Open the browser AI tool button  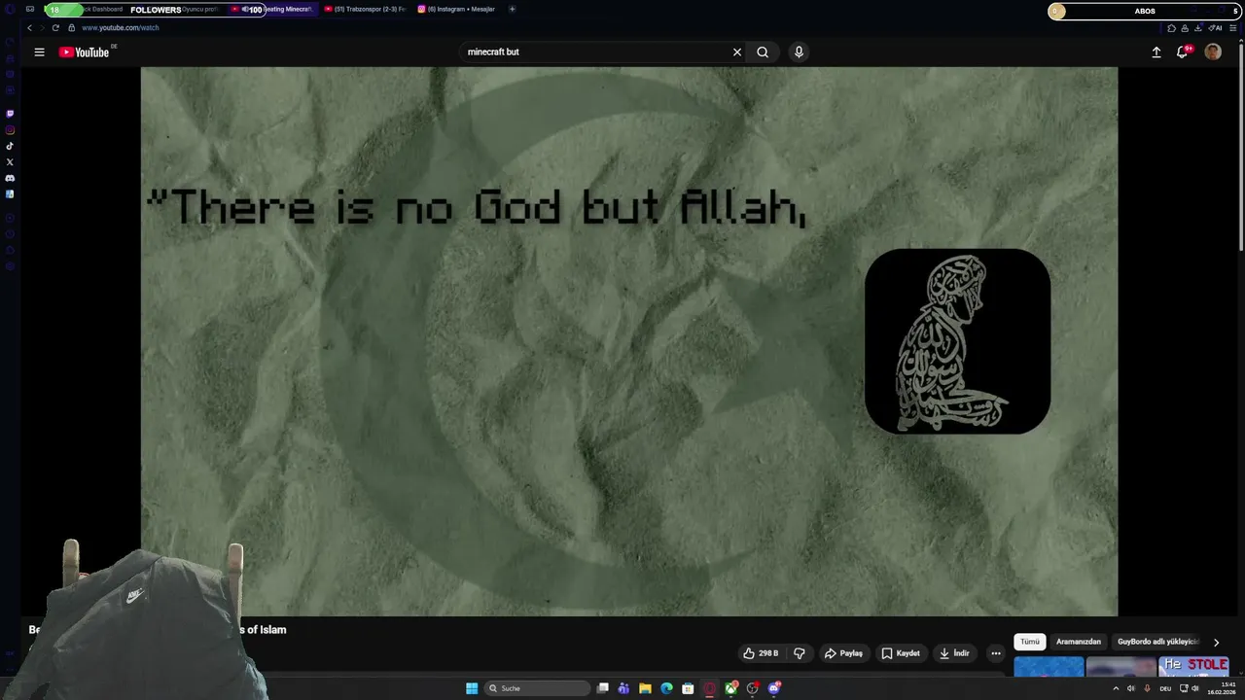click(x=1215, y=28)
